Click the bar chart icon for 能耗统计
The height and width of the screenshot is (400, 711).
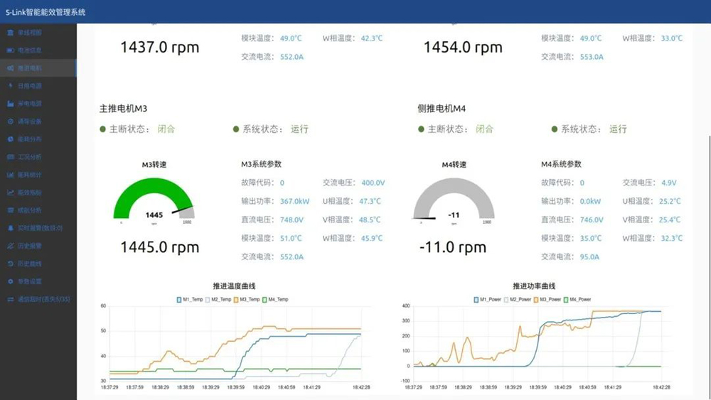click(10, 175)
